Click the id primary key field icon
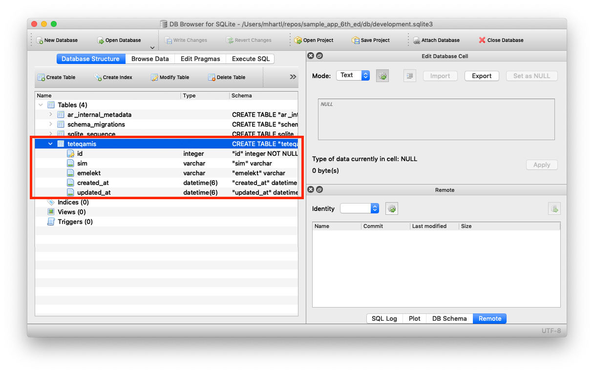The width and height of the screenshot is (594, 373). point(70,154)
